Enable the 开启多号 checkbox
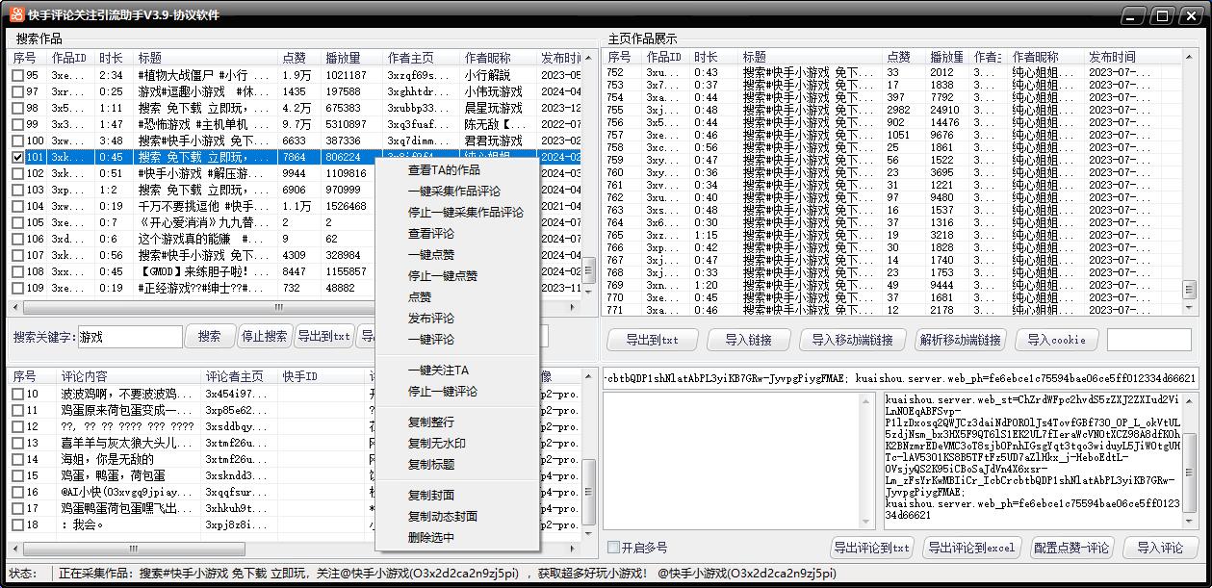The width and height of the screenshot is (1212, 588). coord(612,547)
